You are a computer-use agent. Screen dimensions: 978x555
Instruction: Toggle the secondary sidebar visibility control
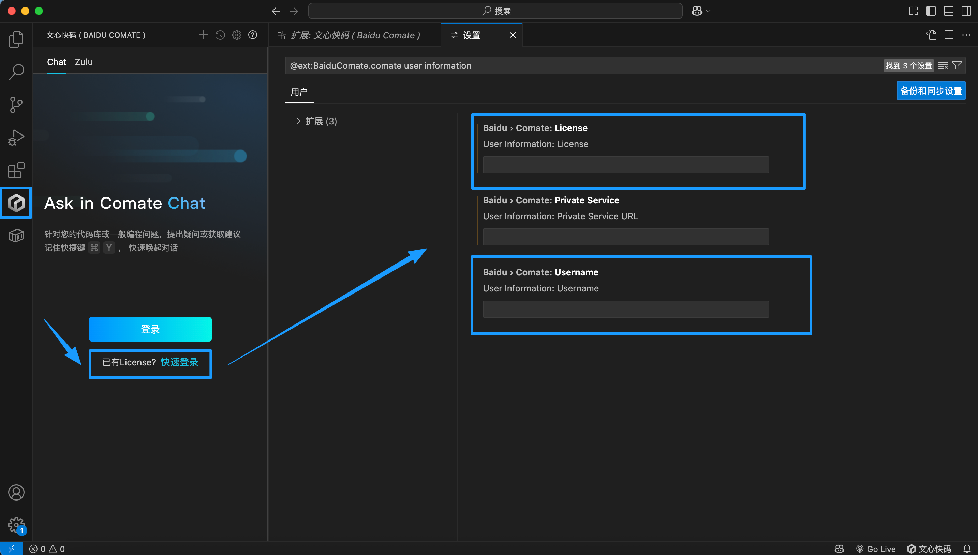966,11
